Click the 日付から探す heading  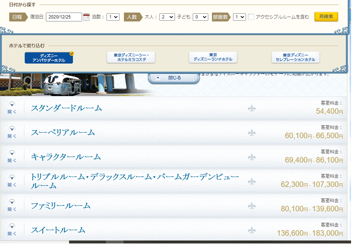(x=22, y=5)
